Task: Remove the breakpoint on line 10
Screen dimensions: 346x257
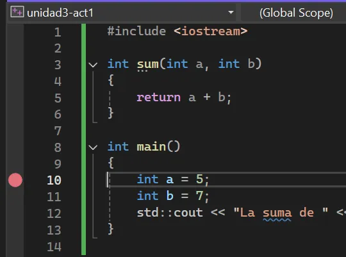Action: point(15,180)
